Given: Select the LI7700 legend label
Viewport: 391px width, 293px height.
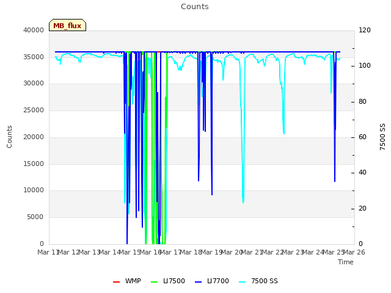Looking at the screenshot, I should [x=218, y=281].
